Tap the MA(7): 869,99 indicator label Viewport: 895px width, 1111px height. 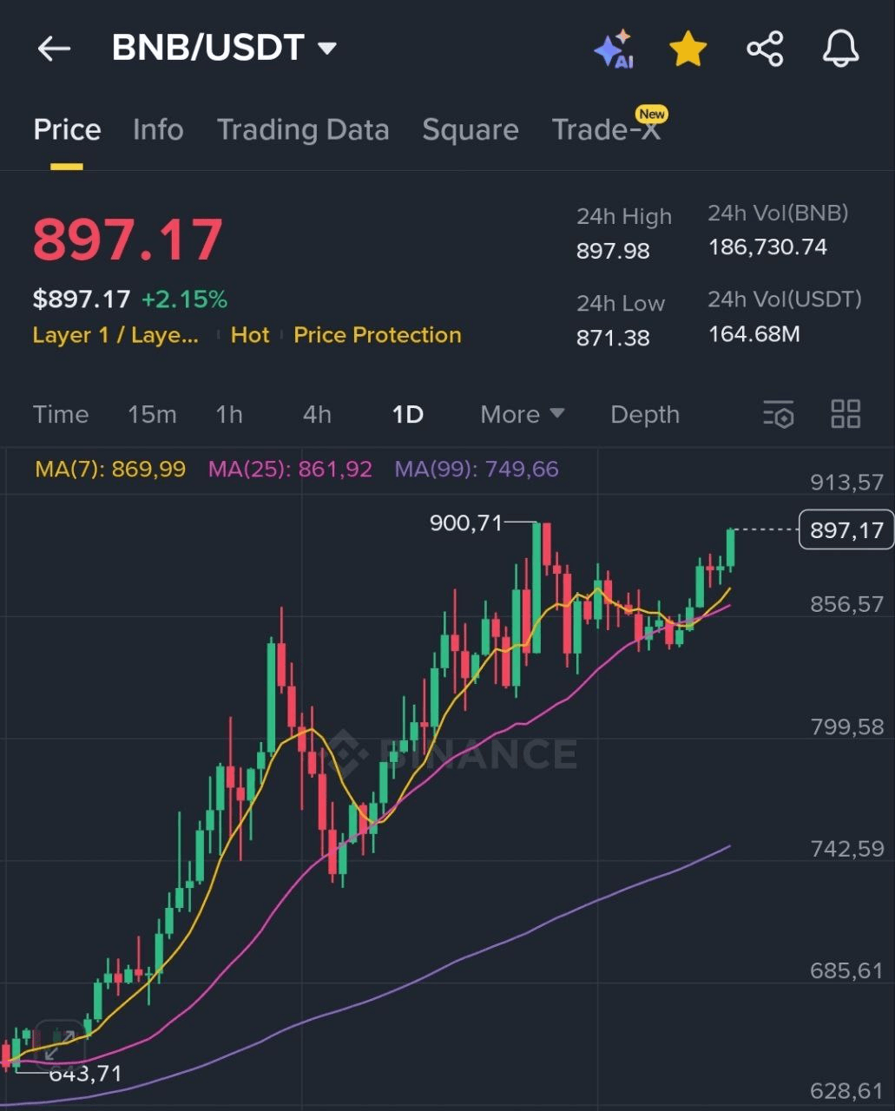coord(110,470)
